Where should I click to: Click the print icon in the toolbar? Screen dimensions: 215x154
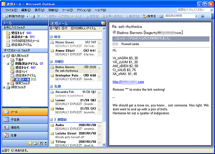33,16
